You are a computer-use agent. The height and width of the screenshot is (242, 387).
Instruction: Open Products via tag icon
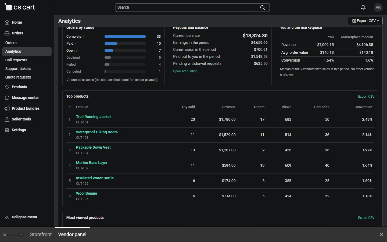7,87
